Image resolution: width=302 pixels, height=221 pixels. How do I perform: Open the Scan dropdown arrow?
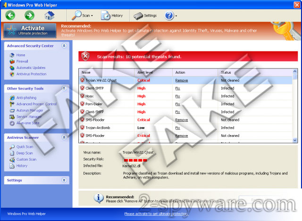[92, 16]
